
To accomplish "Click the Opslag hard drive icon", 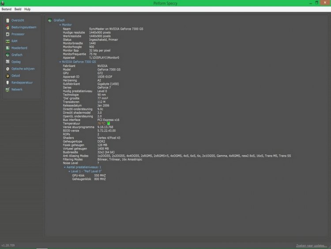I will coord(8,62).
